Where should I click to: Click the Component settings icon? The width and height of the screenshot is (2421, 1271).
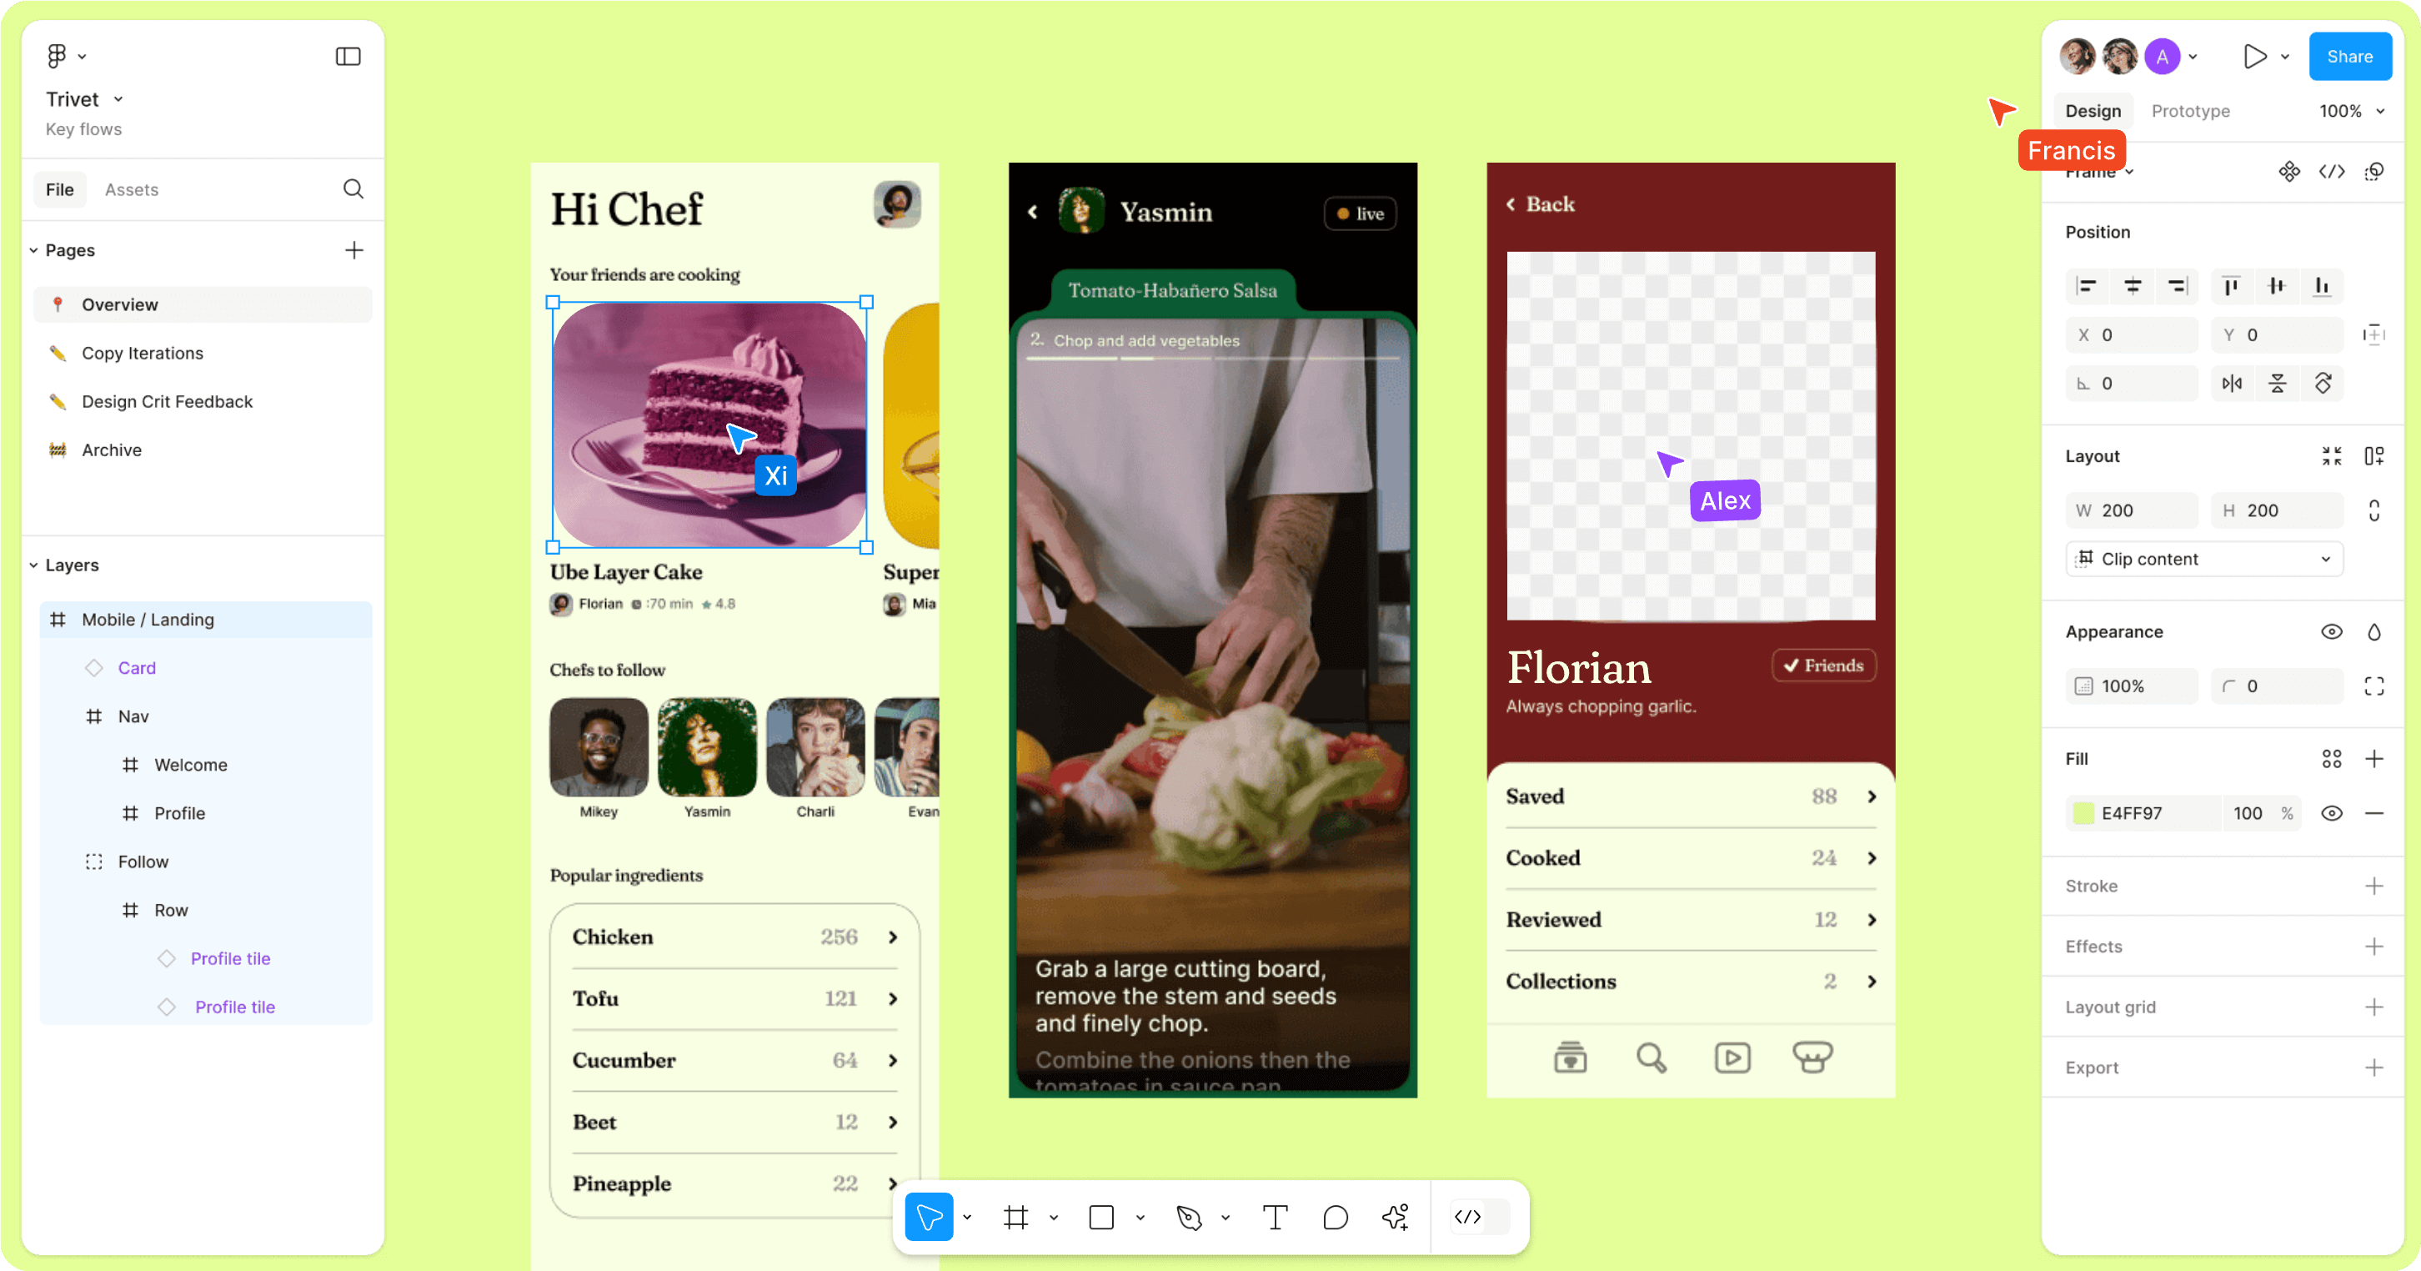tap(2290, 172)
